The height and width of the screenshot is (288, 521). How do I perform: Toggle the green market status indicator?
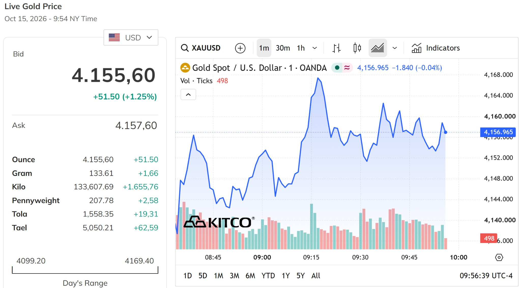pos(337,68)
